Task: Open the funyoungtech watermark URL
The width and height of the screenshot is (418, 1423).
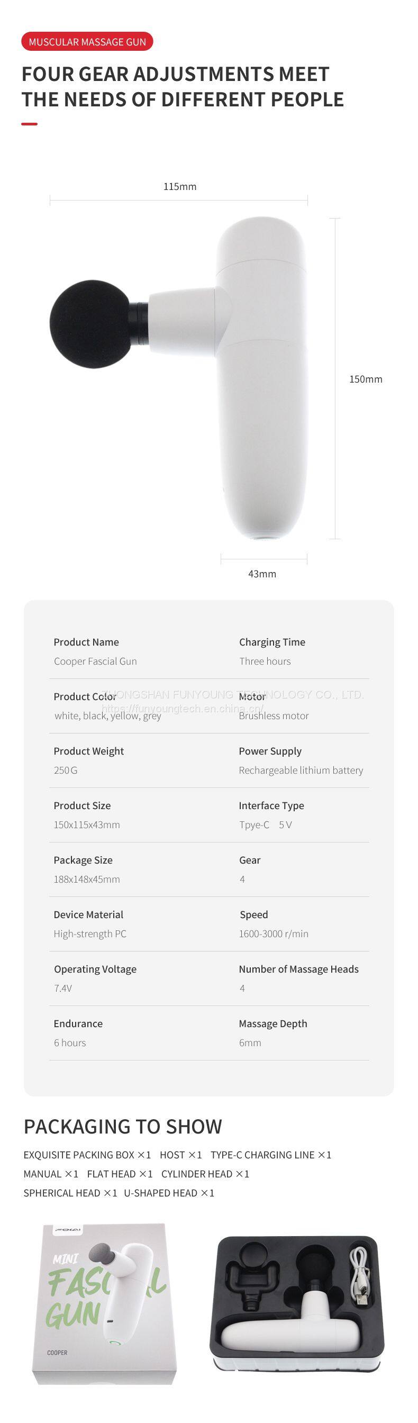Action: tap(182, 708)
